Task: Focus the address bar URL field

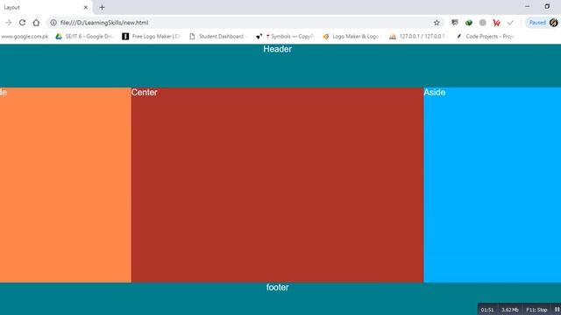Action: pyautogui.click(x=245, y=23)
